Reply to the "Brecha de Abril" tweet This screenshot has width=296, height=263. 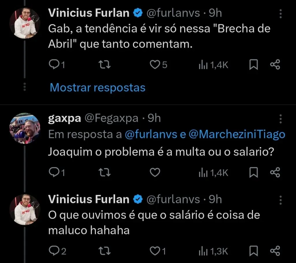pos(53,65)
